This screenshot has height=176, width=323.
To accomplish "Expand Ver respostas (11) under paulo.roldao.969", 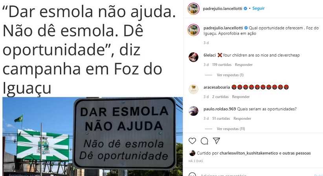I will [x=231, y=129].
